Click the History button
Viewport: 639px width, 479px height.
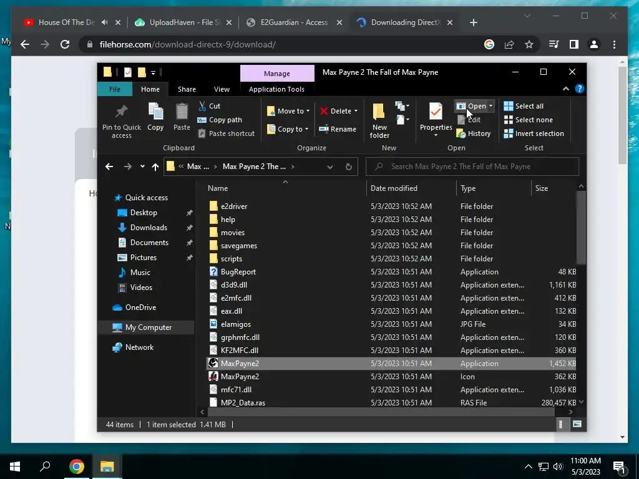tap(474, 133)
